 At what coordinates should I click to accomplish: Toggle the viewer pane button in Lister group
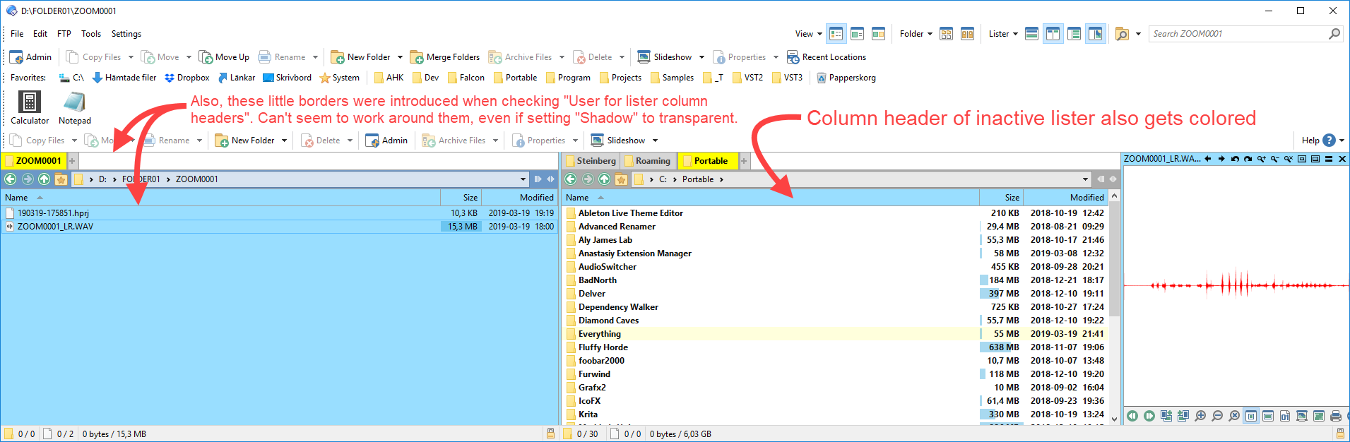point(1095,34)
